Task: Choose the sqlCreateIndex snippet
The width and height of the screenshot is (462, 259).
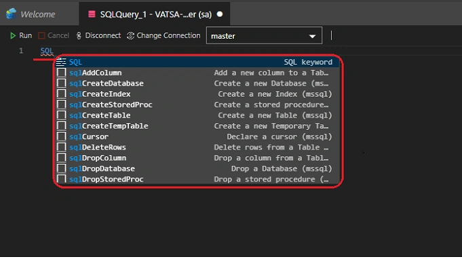Action: [x=197, y=94]
